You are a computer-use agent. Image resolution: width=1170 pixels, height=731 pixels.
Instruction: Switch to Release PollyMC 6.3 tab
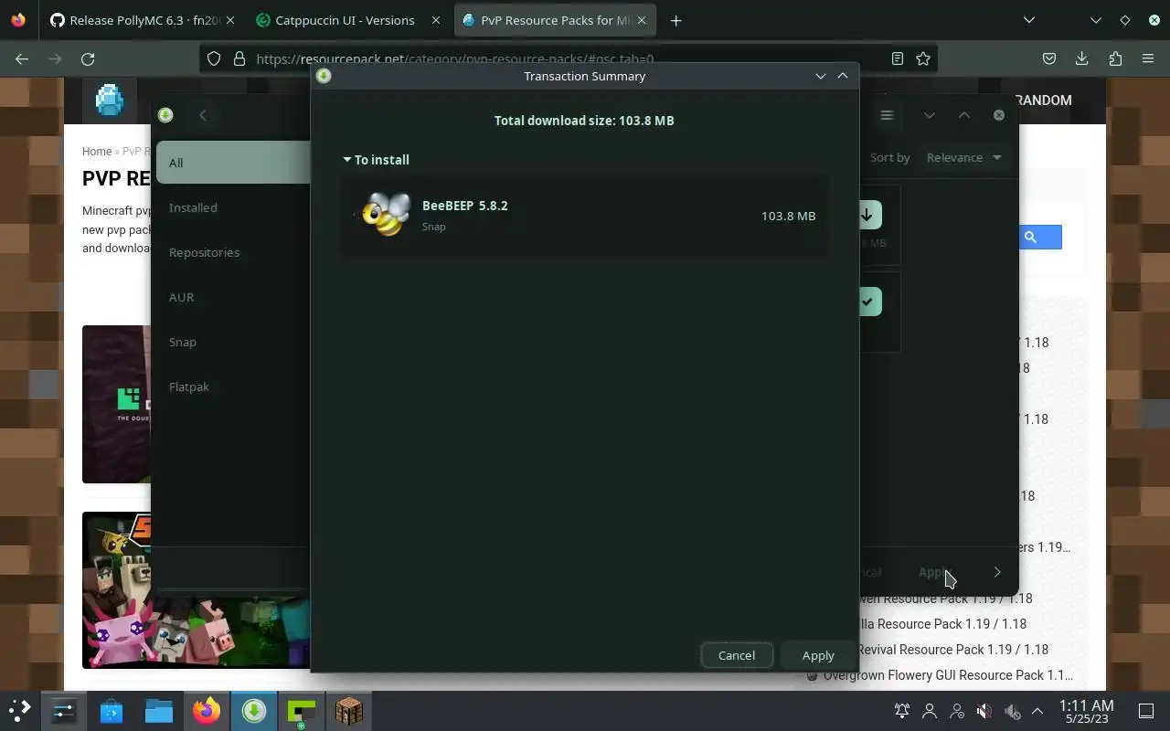tap(144, 20)
